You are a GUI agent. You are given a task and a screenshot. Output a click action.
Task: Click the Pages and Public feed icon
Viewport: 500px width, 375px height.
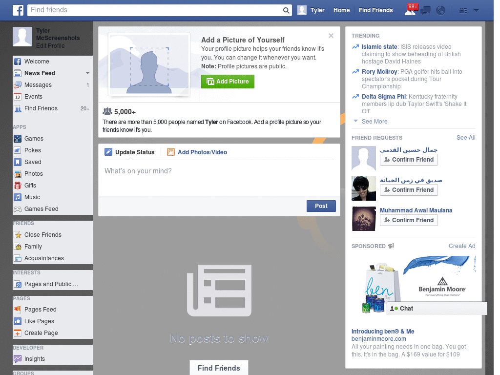coord(18,284)
